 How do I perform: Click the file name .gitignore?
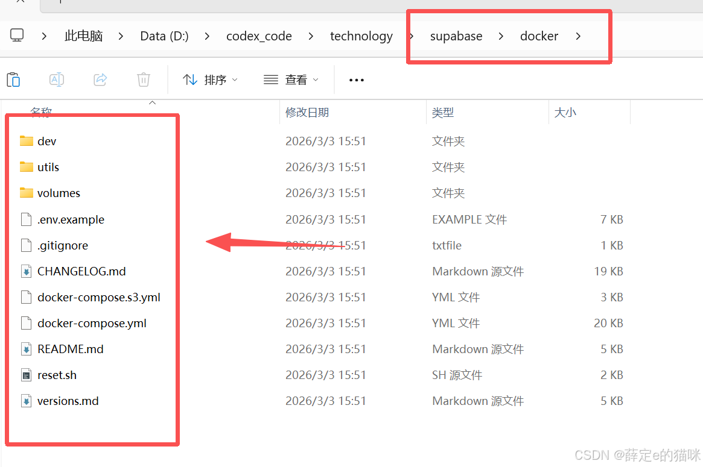(x=63, y=246)
